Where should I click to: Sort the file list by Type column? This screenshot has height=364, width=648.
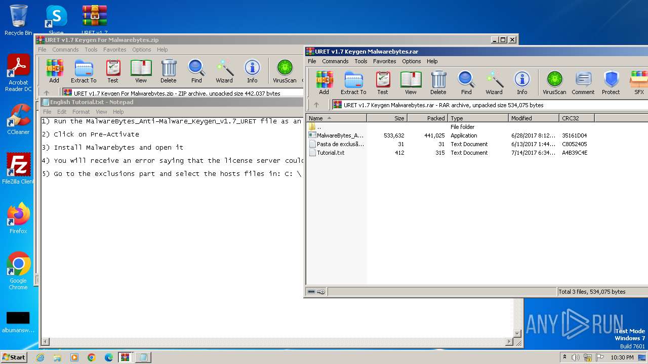pyautogui.click(x=478, y=118)
